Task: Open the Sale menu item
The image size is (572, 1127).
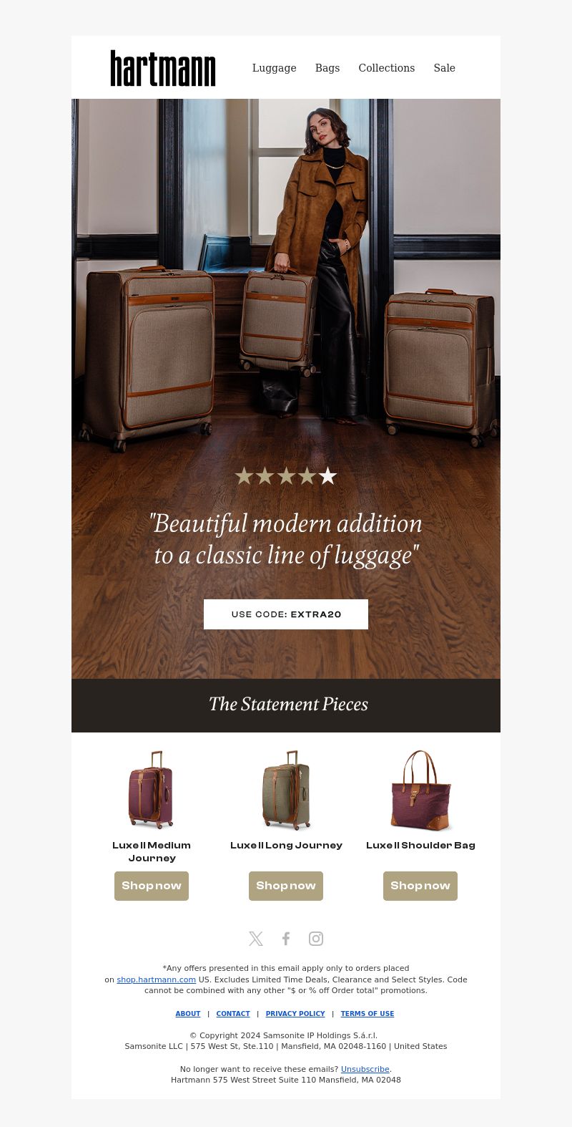Action: pos(445,68)
